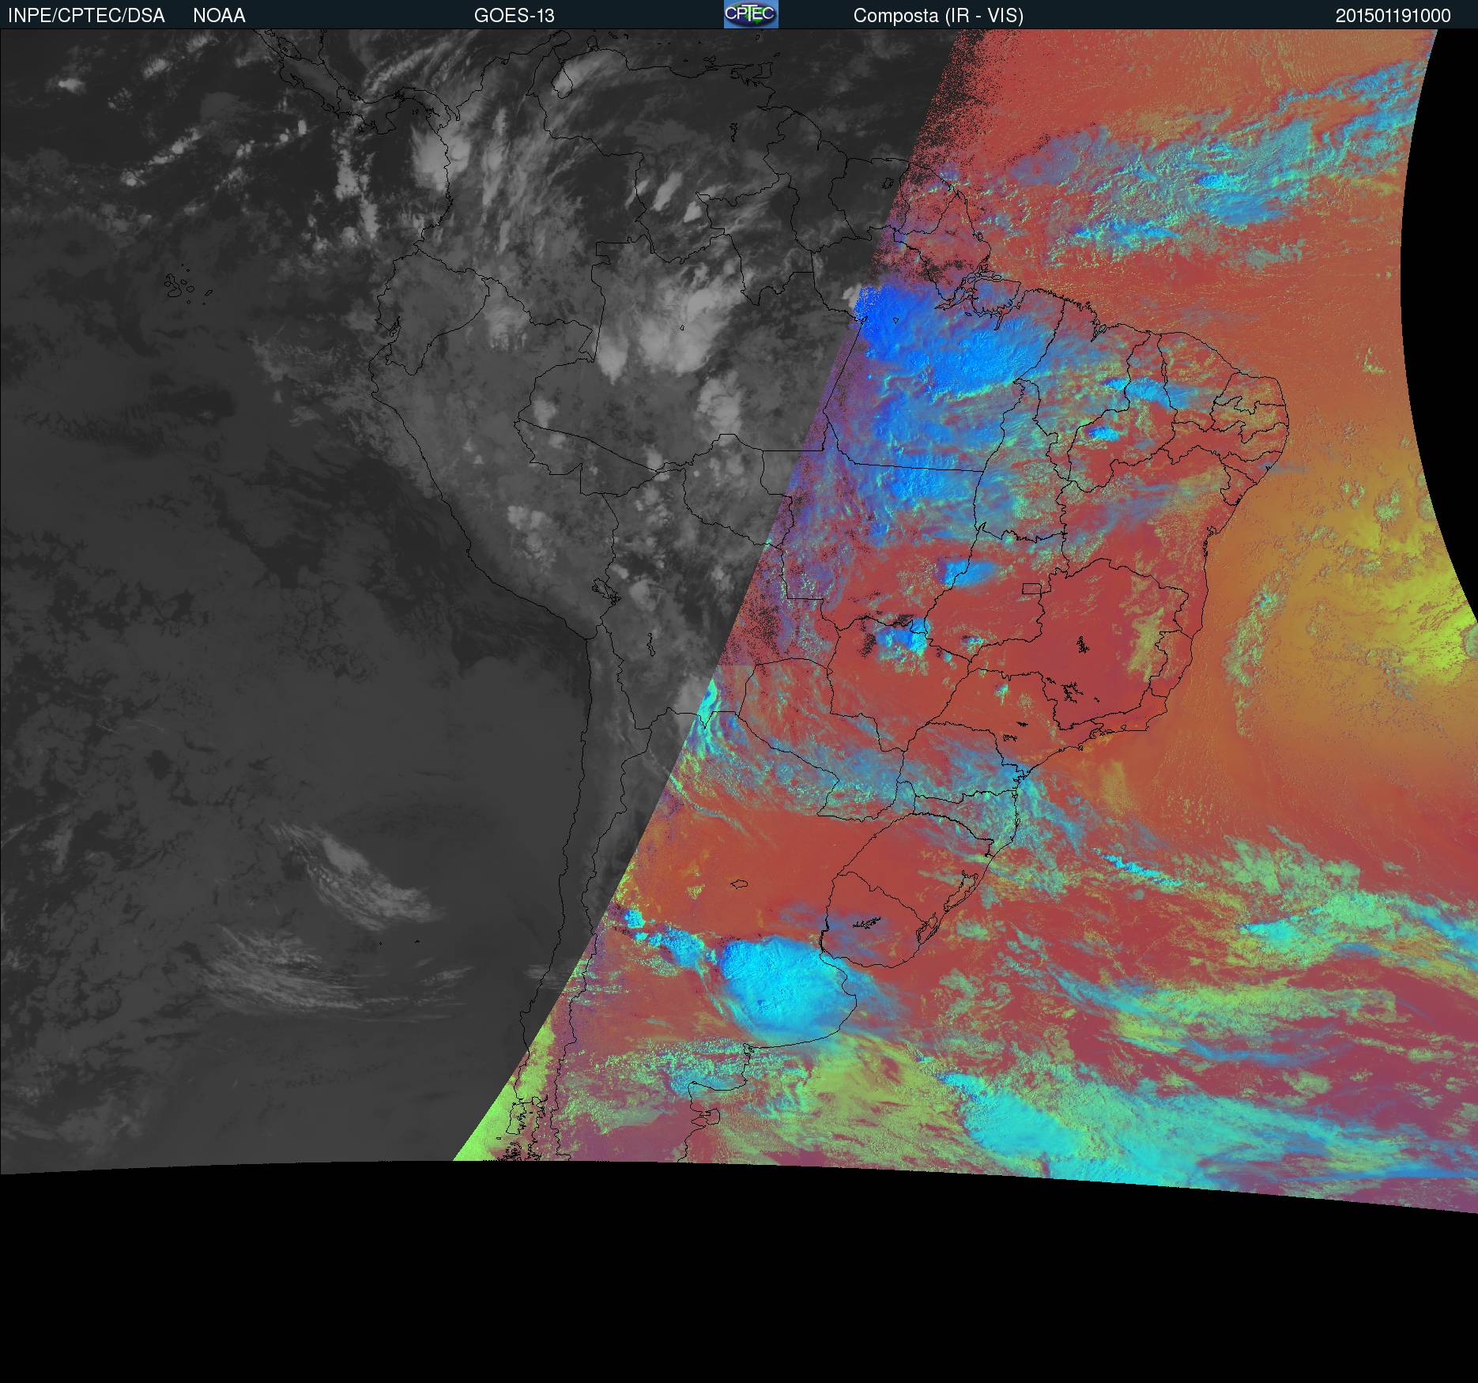Click the NOAA label in the header

pyautogui.click(x=219, y=16)
